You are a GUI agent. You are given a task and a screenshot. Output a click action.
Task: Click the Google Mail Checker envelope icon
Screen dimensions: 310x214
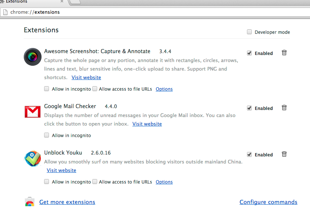(33, 112)
